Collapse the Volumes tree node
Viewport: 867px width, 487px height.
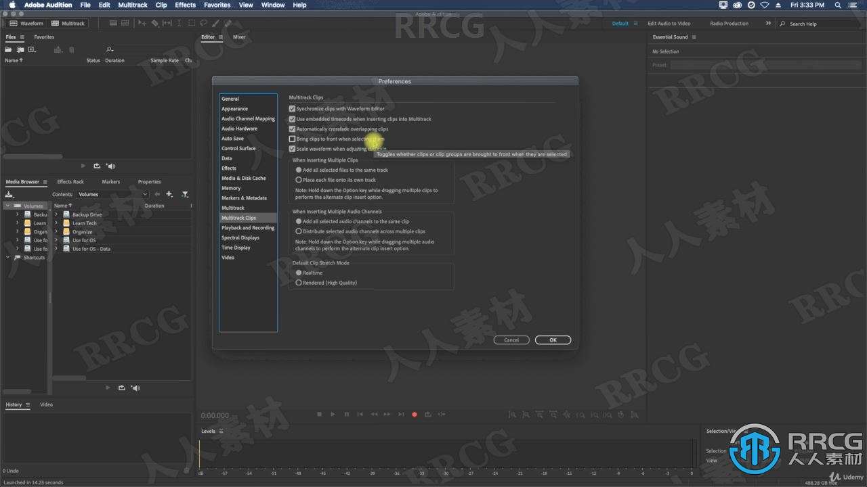tap(8, 206)
